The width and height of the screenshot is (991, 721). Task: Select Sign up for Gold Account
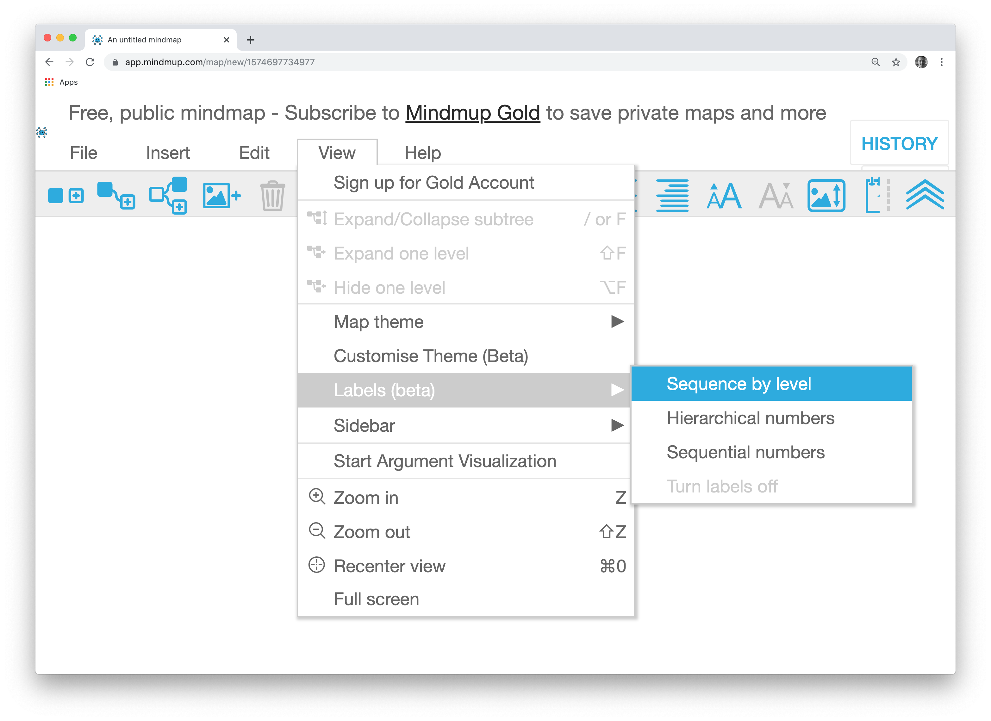point(466,183)
